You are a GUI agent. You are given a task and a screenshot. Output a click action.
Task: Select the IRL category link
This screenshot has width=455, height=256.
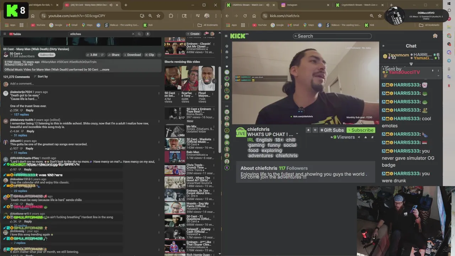(x=251, y=140)
